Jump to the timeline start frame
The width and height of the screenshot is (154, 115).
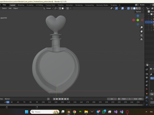tap(54, 99)
